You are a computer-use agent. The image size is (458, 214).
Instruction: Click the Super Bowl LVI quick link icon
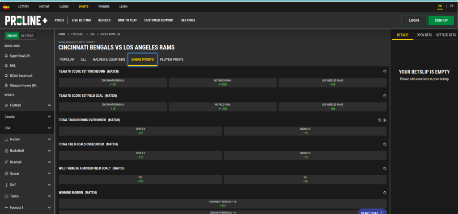pos(6,56)
